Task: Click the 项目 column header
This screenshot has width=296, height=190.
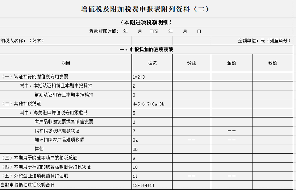Action: (x=66, y=63)
